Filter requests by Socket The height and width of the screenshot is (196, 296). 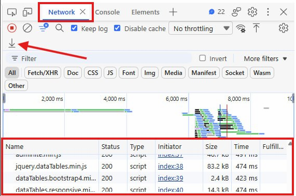tap(235, 73)
